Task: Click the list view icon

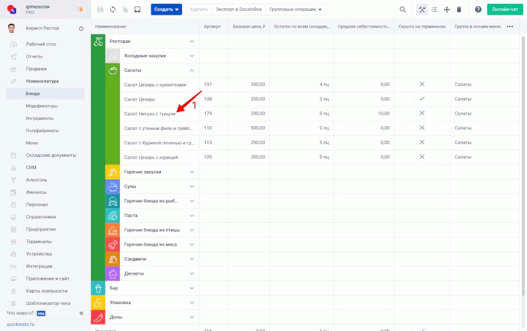Action: click(434, 10)
